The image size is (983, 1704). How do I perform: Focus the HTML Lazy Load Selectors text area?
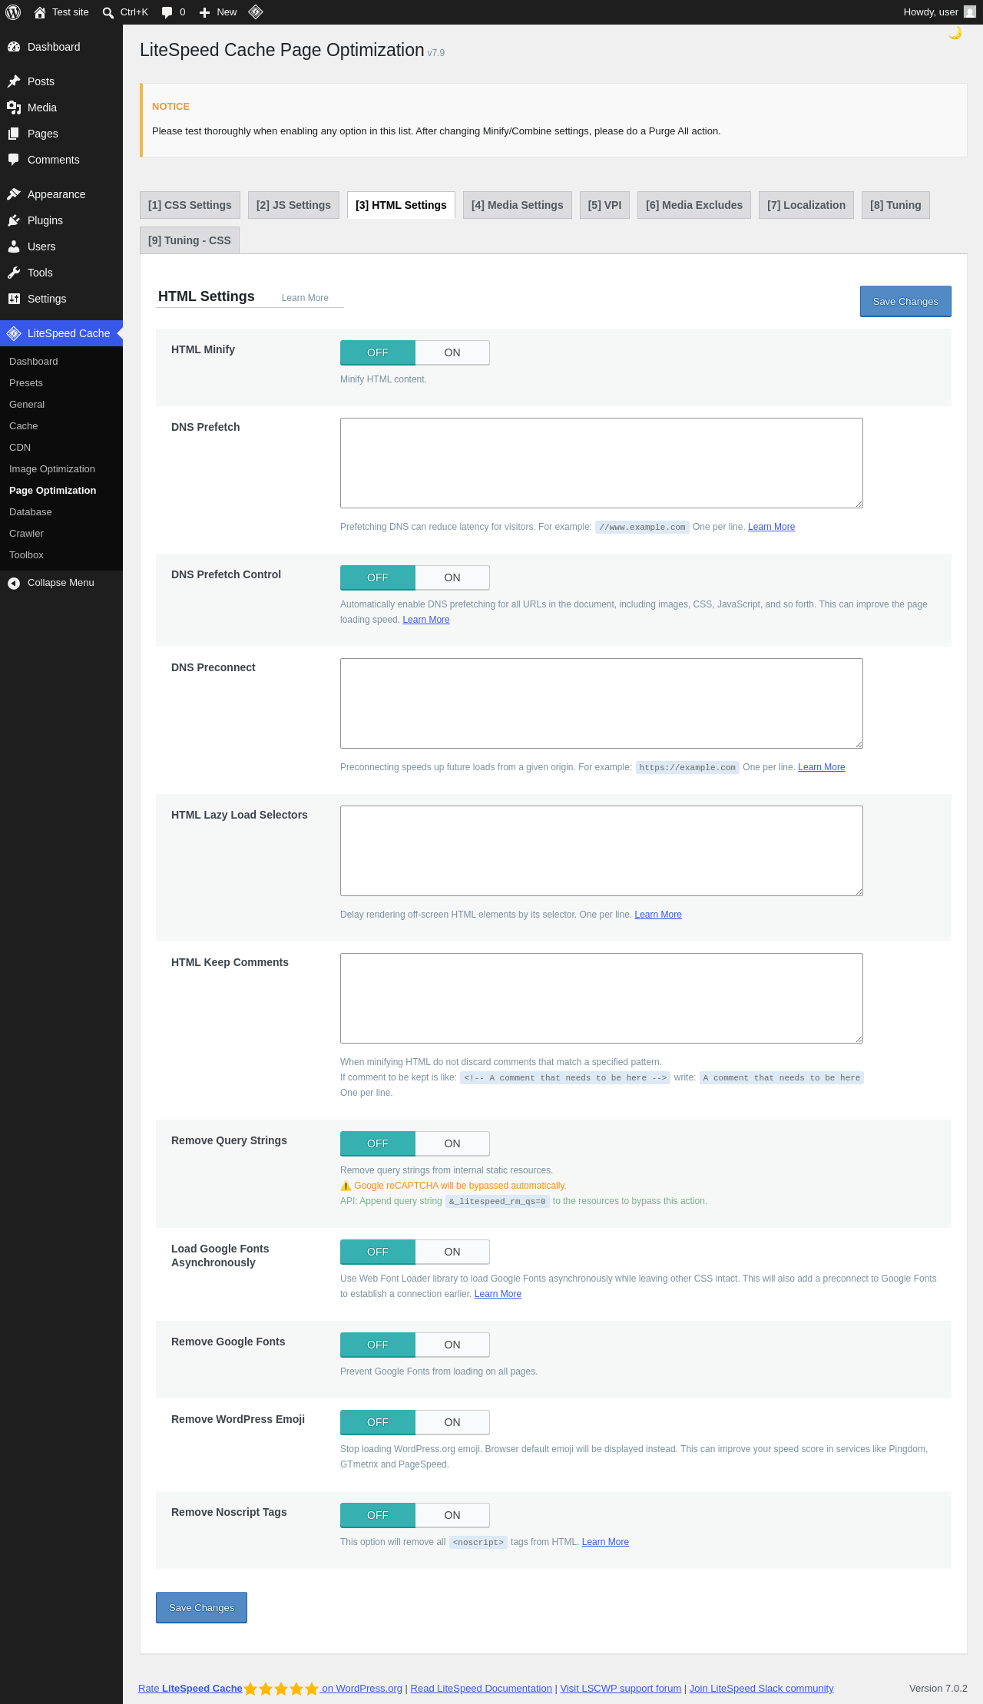pyautogui.click(x=601, y=851)
